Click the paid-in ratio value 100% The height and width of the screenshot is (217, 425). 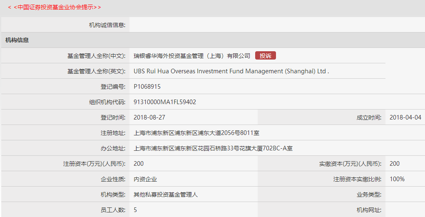[397, 179]
